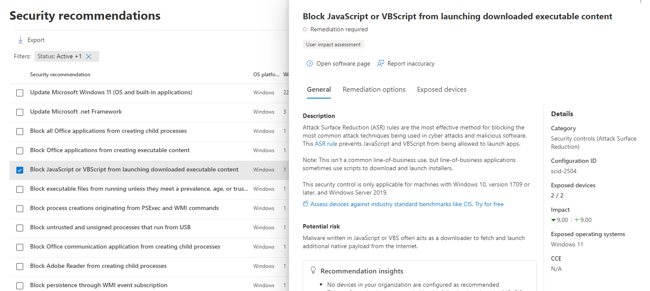Screen dimensions: 650x291
Task: Select the General tab
Action: pos(319,90)
